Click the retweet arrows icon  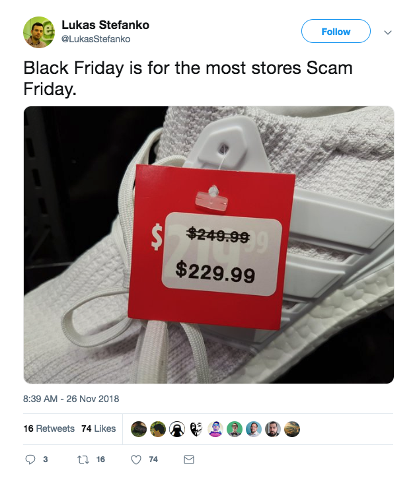coord(83,460)
